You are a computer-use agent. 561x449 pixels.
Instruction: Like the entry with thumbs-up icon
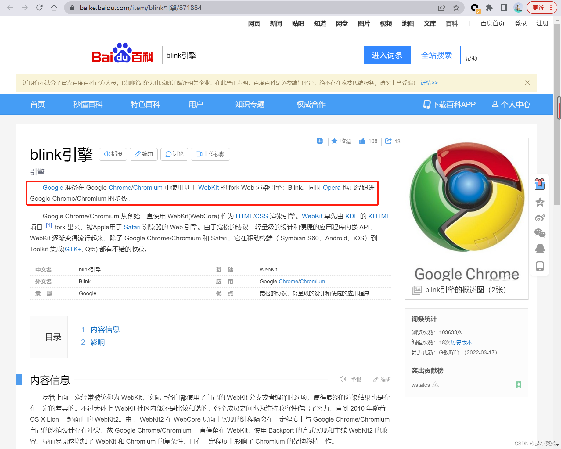pyautogui.click(x=362, y=141)
